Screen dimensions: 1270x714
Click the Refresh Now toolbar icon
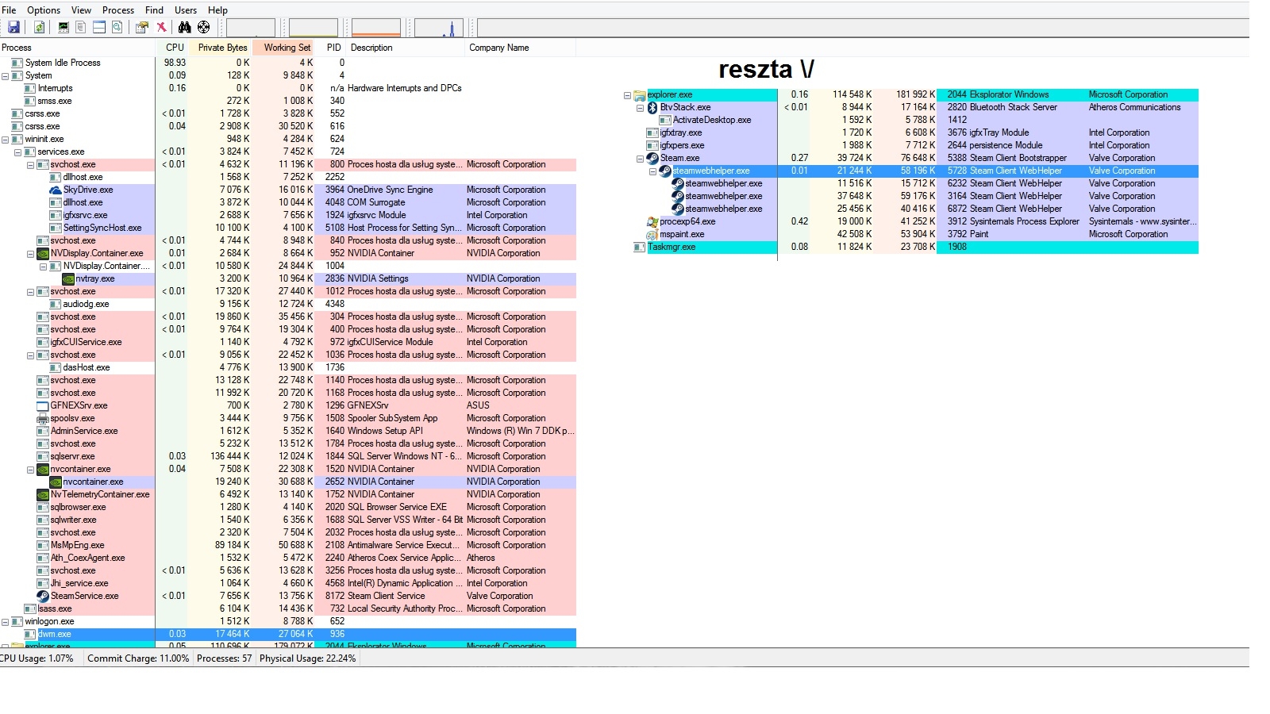39,27
